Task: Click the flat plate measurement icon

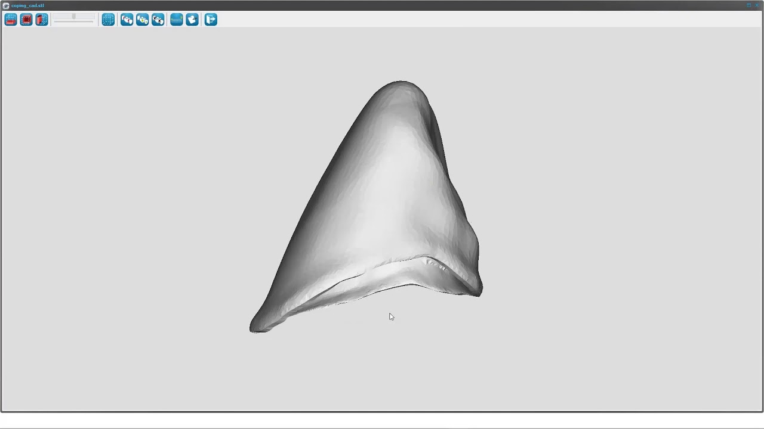Action: point(177,20)
